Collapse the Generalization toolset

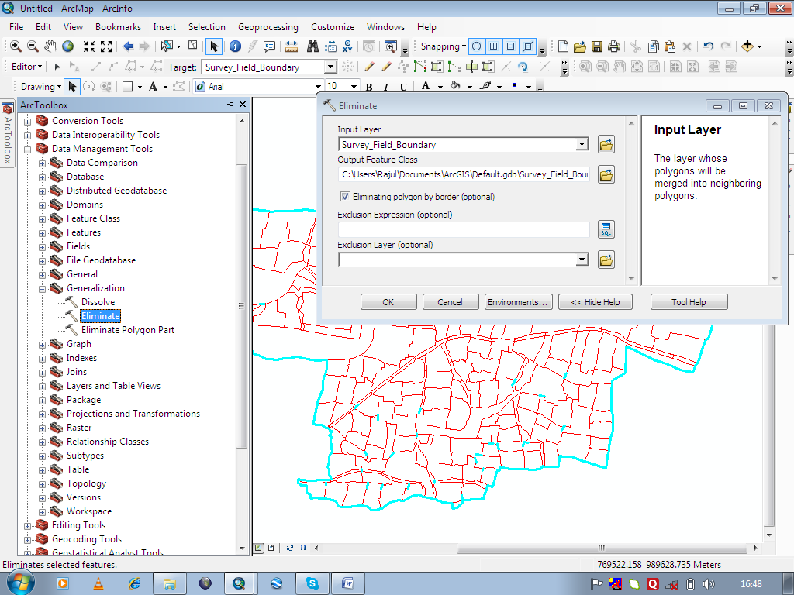pyautogui.click(x=43, y=289)
